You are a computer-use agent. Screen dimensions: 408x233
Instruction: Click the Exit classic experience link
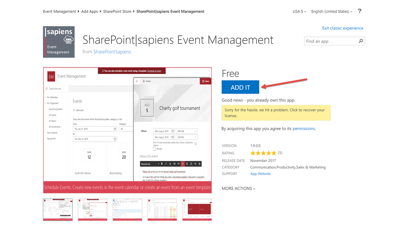coord(343,28)
